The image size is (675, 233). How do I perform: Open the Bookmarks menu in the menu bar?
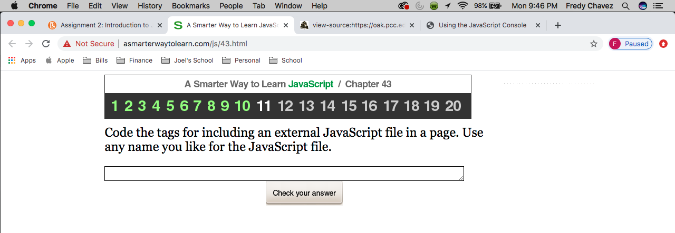[x=190, y=6]
